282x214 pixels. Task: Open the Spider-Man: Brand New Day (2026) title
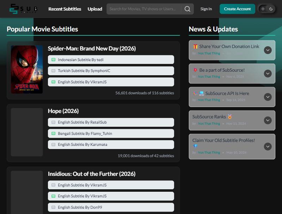(x=92, y=48)
